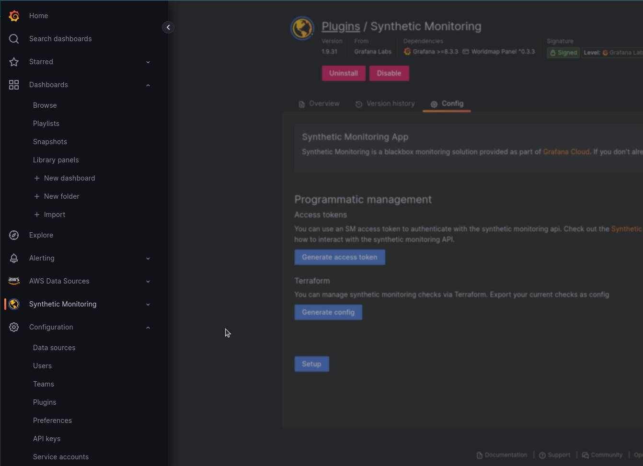This screenshot has height=466, width=643.
Task: Select the AWS Data Sources logo icon
Action: pyautogui.click(x=14, y=281)
